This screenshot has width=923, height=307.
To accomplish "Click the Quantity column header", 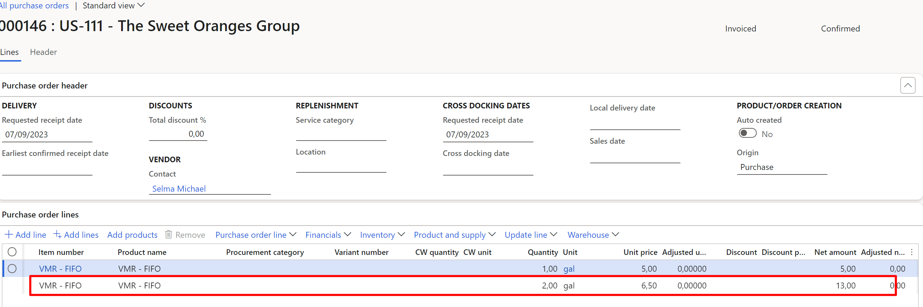I will pyautogui.click(x=543, y=252).
